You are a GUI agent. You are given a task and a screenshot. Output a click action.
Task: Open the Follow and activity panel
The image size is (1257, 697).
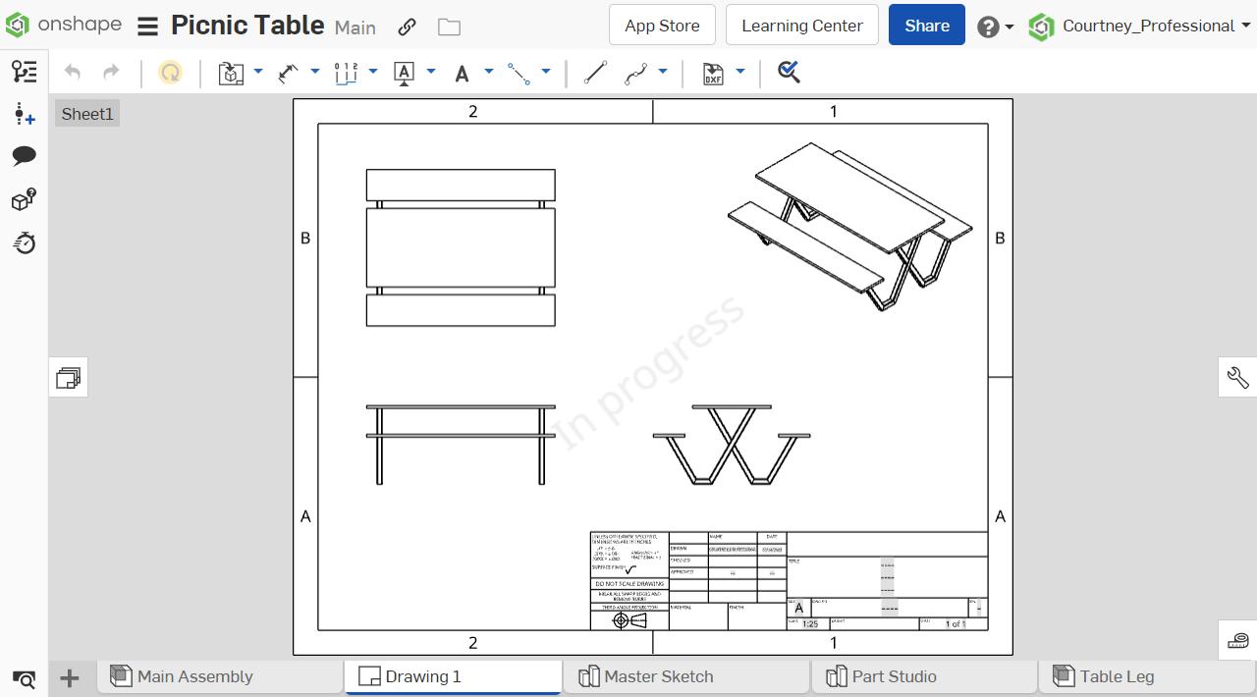tap(25, 115)
